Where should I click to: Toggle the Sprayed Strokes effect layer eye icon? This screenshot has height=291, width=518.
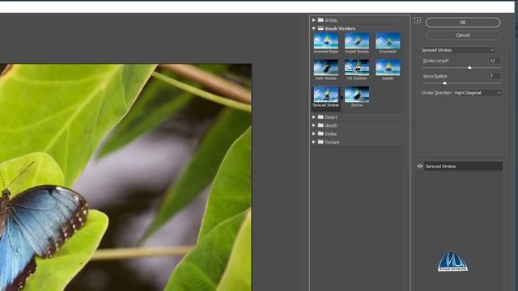pos(419,167)
